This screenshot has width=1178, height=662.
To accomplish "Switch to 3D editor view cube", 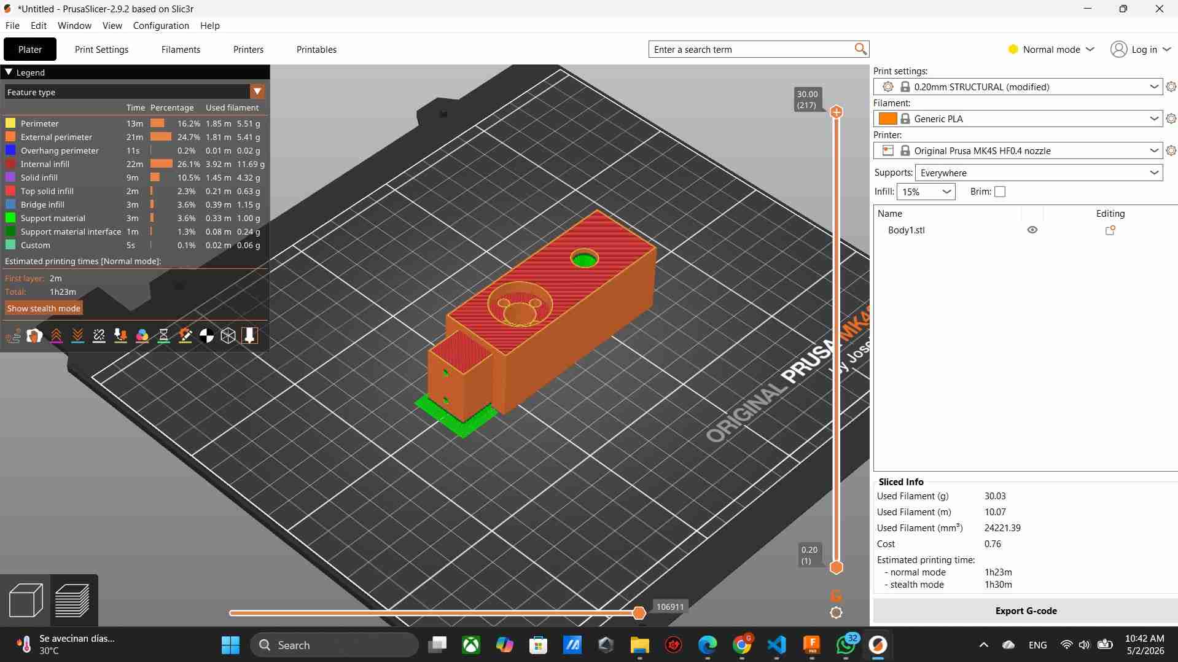I will 26,600.
